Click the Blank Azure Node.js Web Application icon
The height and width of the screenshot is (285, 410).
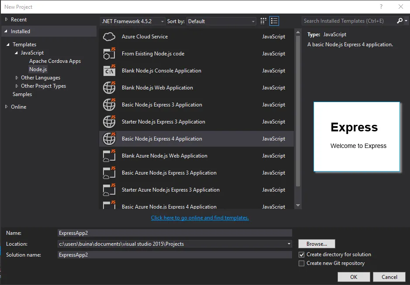pyautogui.click(x=109, y=156)
